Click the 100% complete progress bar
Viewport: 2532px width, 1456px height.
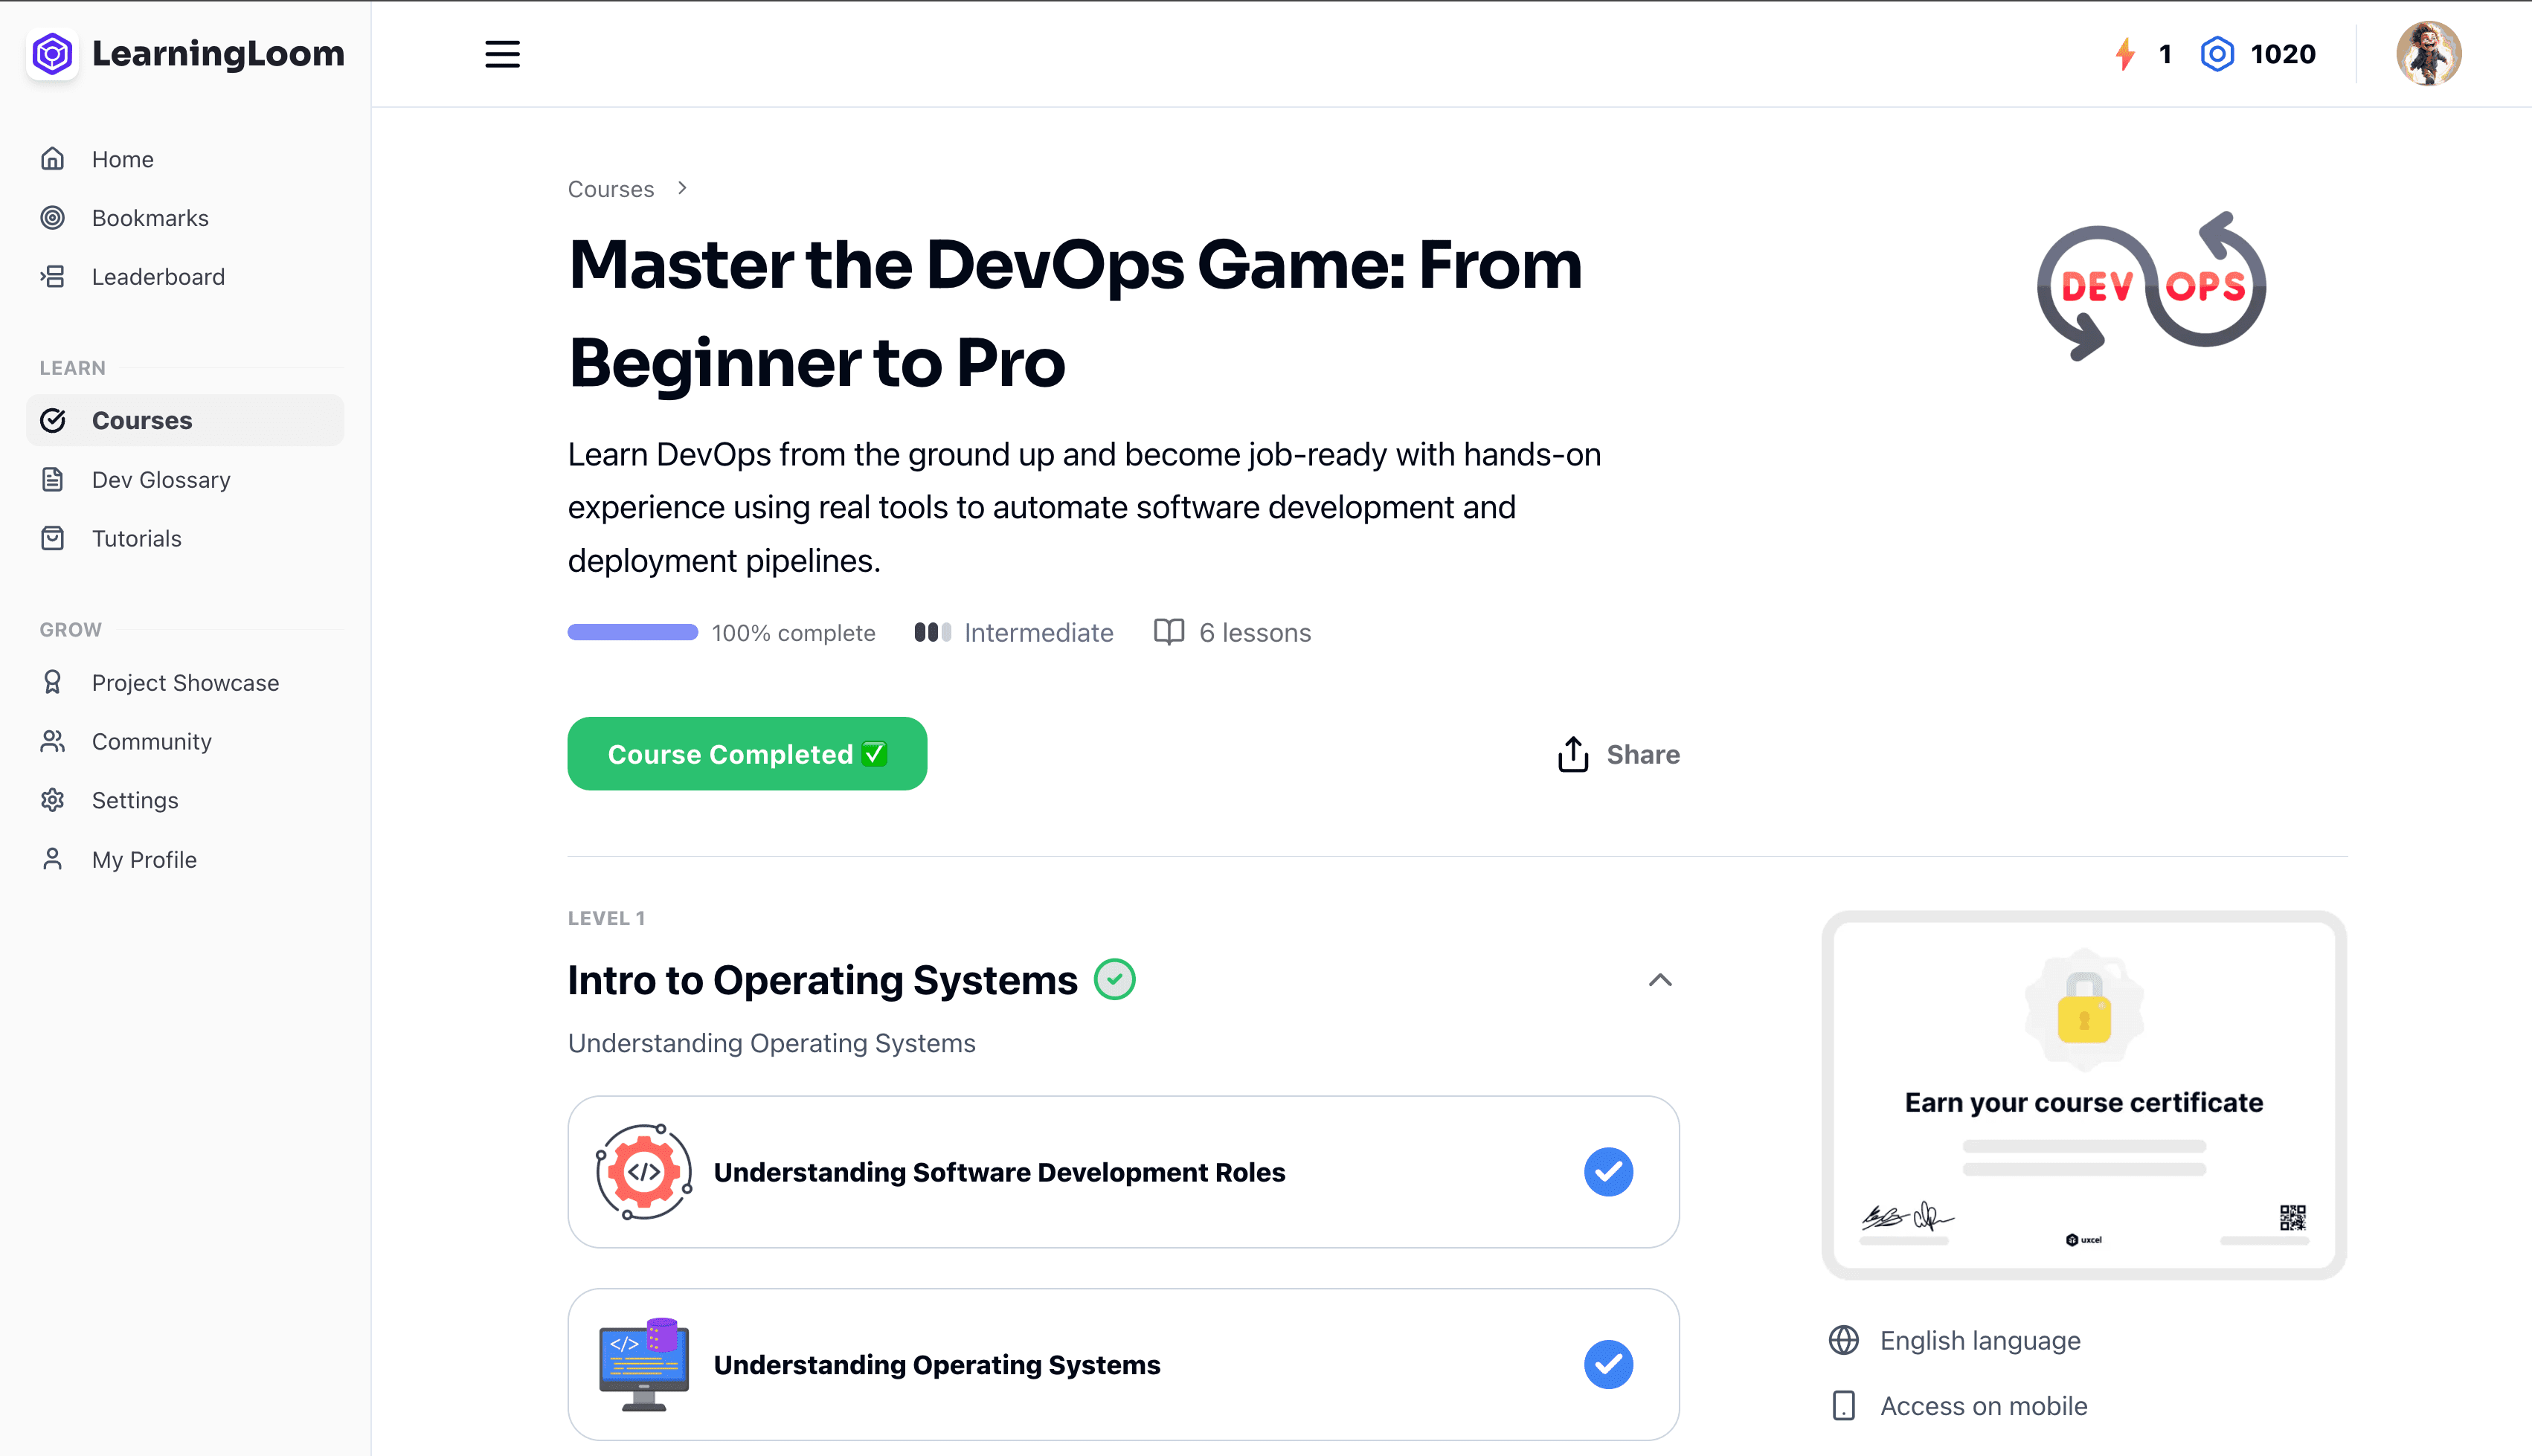tap(632, 633)
